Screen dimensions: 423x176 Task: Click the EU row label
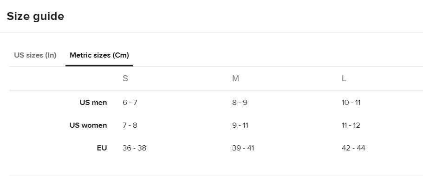coord(102,148)
